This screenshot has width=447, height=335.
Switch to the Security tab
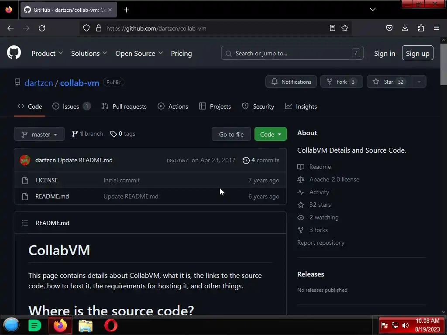click(x=258, y=106)
